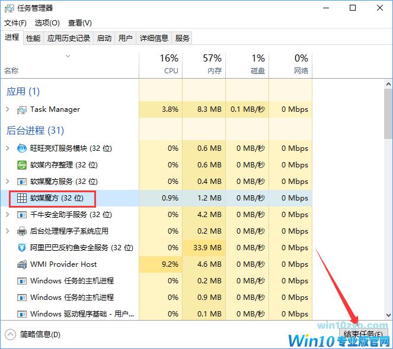Select the WMI Provider Host process
The width and height of the screenshot is (393, 349).
(156, 264)
